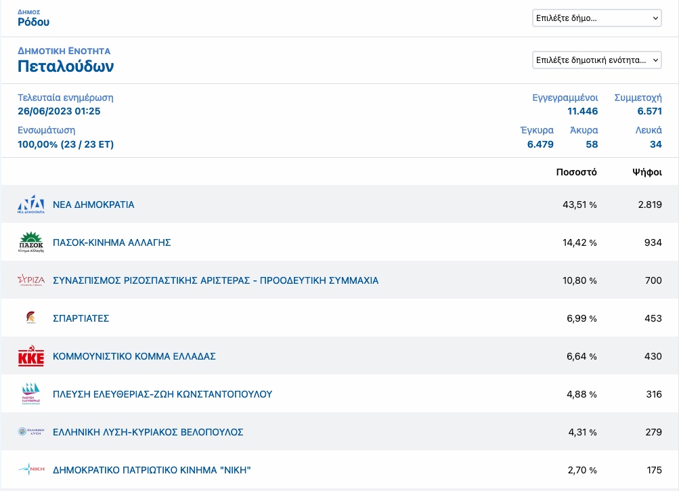Open the ΠΛΕΥΣΗ ΕΛΕΥΘΕΡΙΑΣ-ΖΩΗ ΚΩΝΣΤΑΝΤΟΠΟΥΛΟΥ link

[162, 394]
